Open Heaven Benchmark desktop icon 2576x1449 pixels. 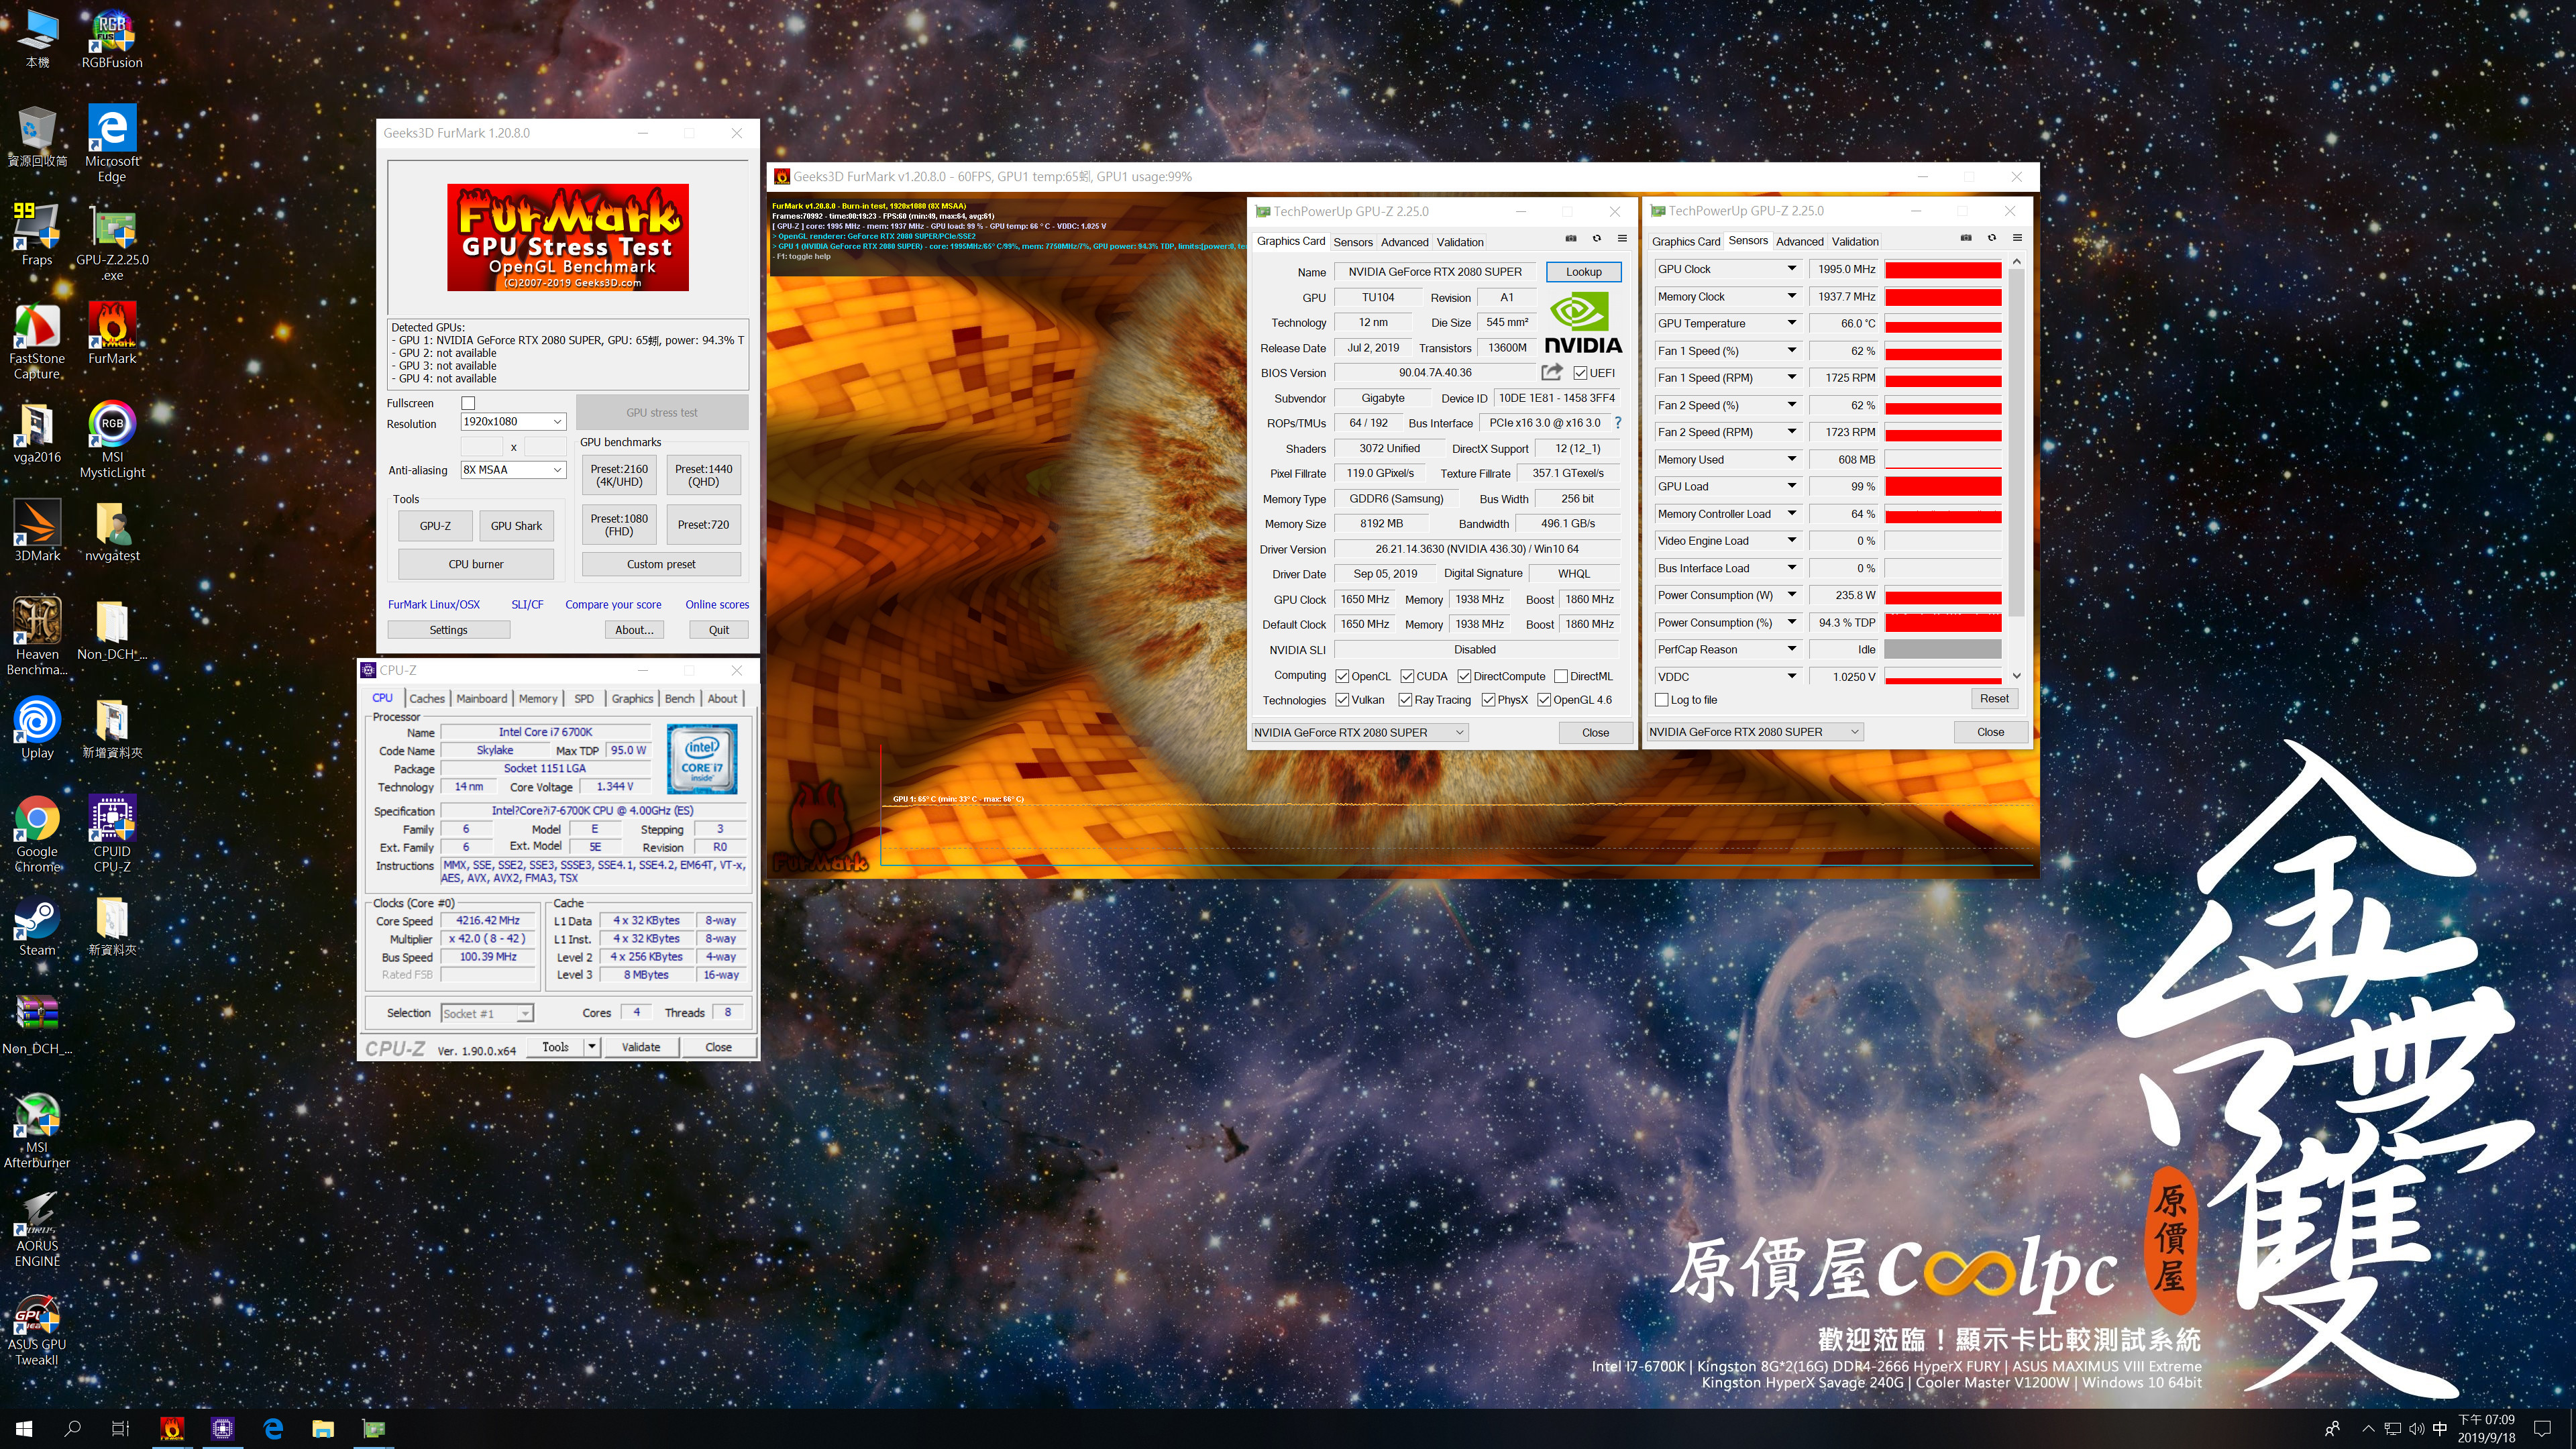point(37,637)
